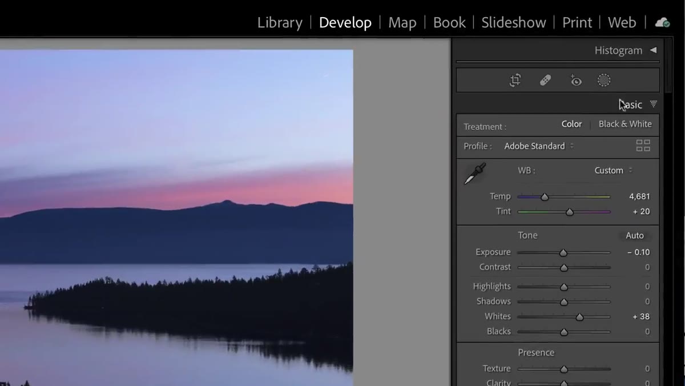Open the Masking tool circle icon

604,81
